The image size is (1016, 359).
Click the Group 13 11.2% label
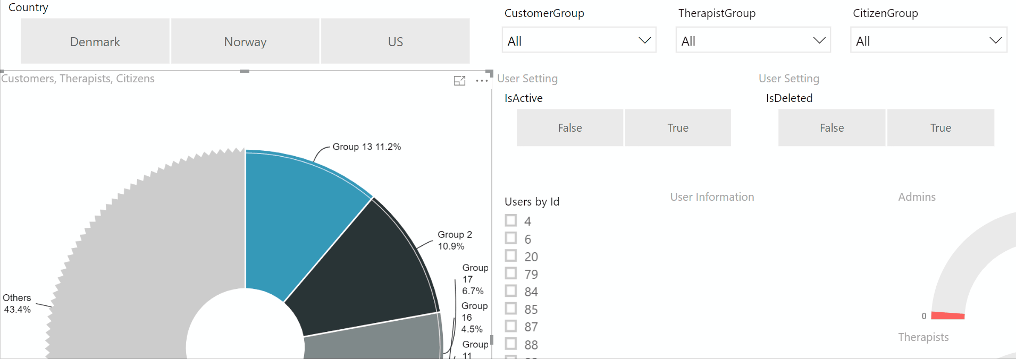pyautogui.click(x=367, y=147)
